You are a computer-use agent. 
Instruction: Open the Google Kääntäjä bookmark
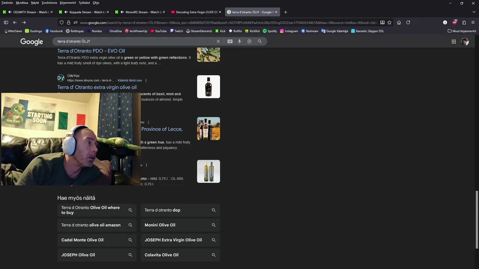click(335, 31)
